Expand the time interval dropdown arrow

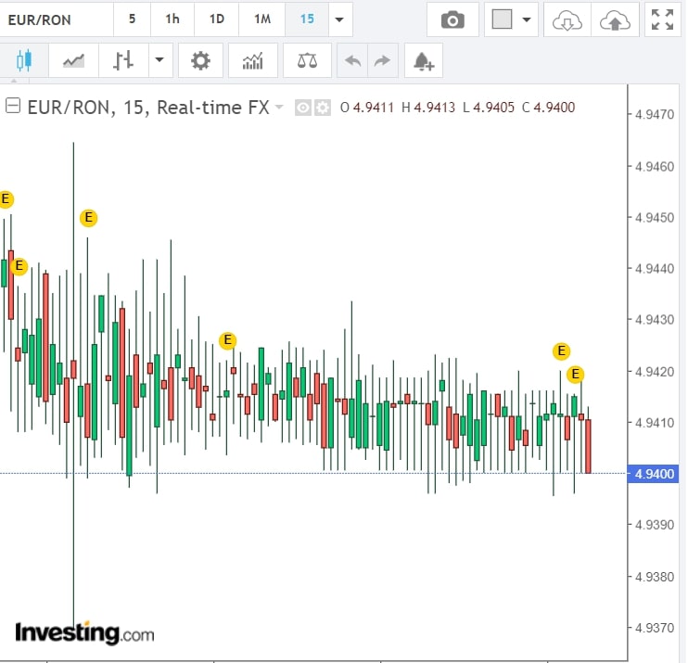tap(340, 19)
